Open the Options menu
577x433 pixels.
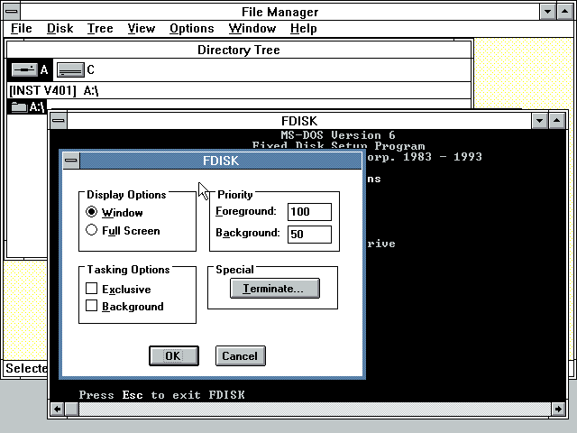pyautogui.click(x=192, y=28)
